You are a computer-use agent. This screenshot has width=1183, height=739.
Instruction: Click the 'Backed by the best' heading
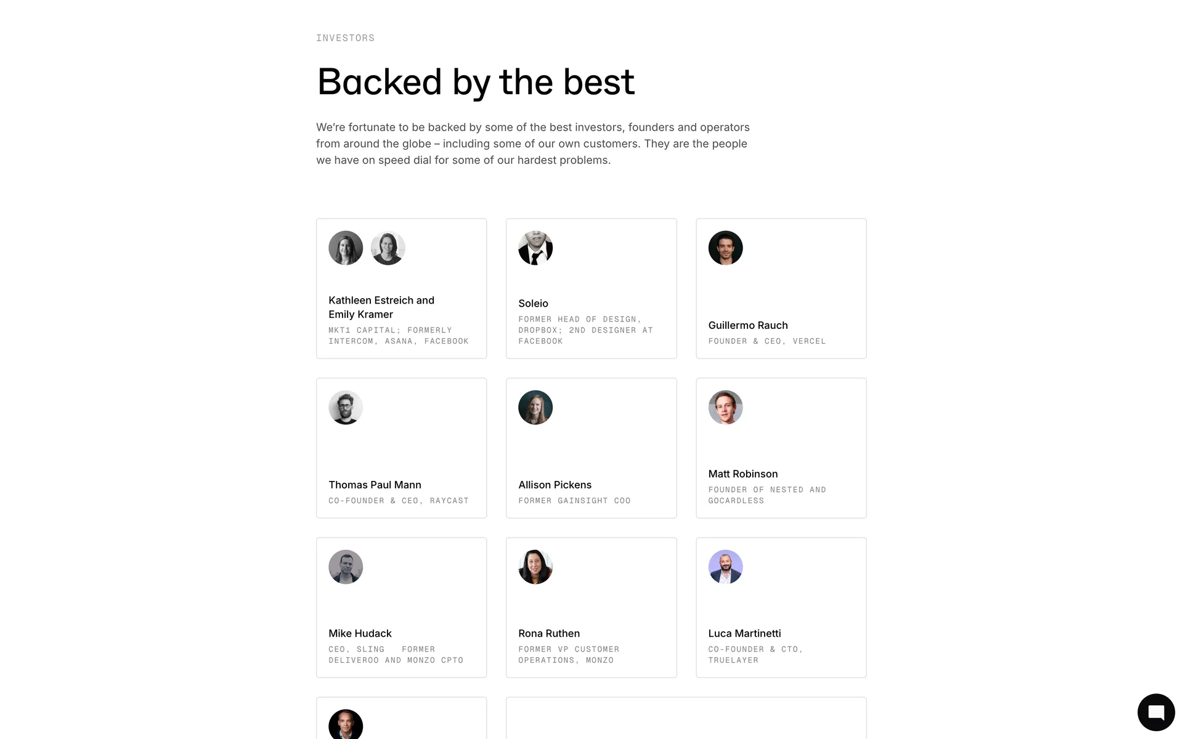476,82
